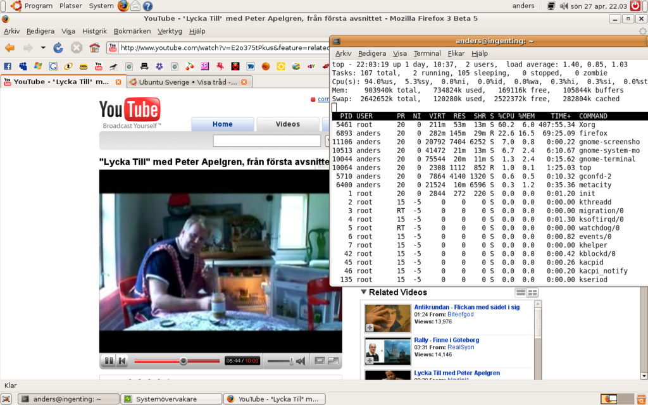Image resolution: width=648 pixels, height=405 pixels.
Task: Open the anders user switcher menu
Action: pyautogui.click(x=523, y=6)
